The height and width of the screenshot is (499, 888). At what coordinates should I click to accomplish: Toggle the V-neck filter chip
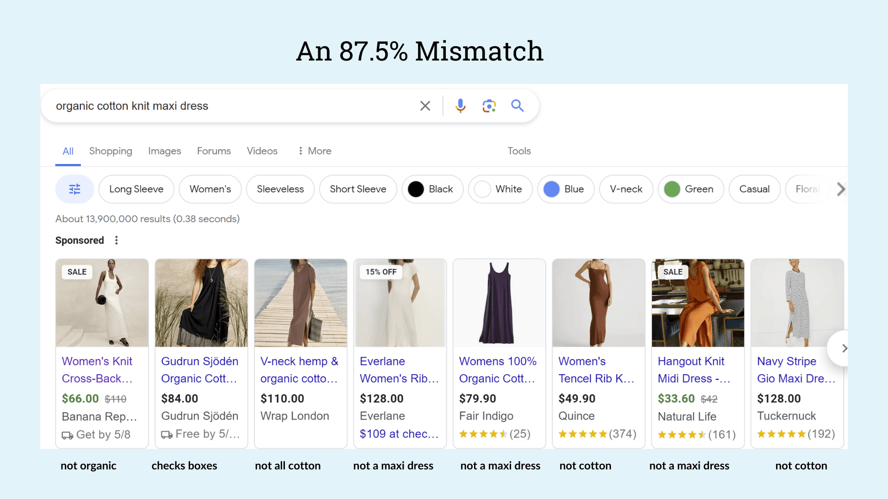626,189
